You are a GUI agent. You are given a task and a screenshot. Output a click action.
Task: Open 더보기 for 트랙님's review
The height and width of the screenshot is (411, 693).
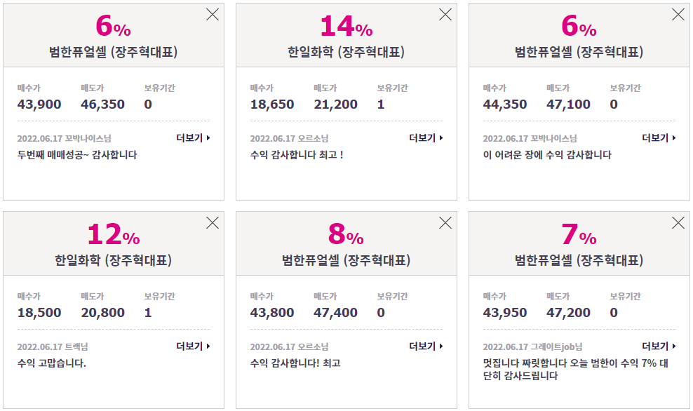point(193,346)
